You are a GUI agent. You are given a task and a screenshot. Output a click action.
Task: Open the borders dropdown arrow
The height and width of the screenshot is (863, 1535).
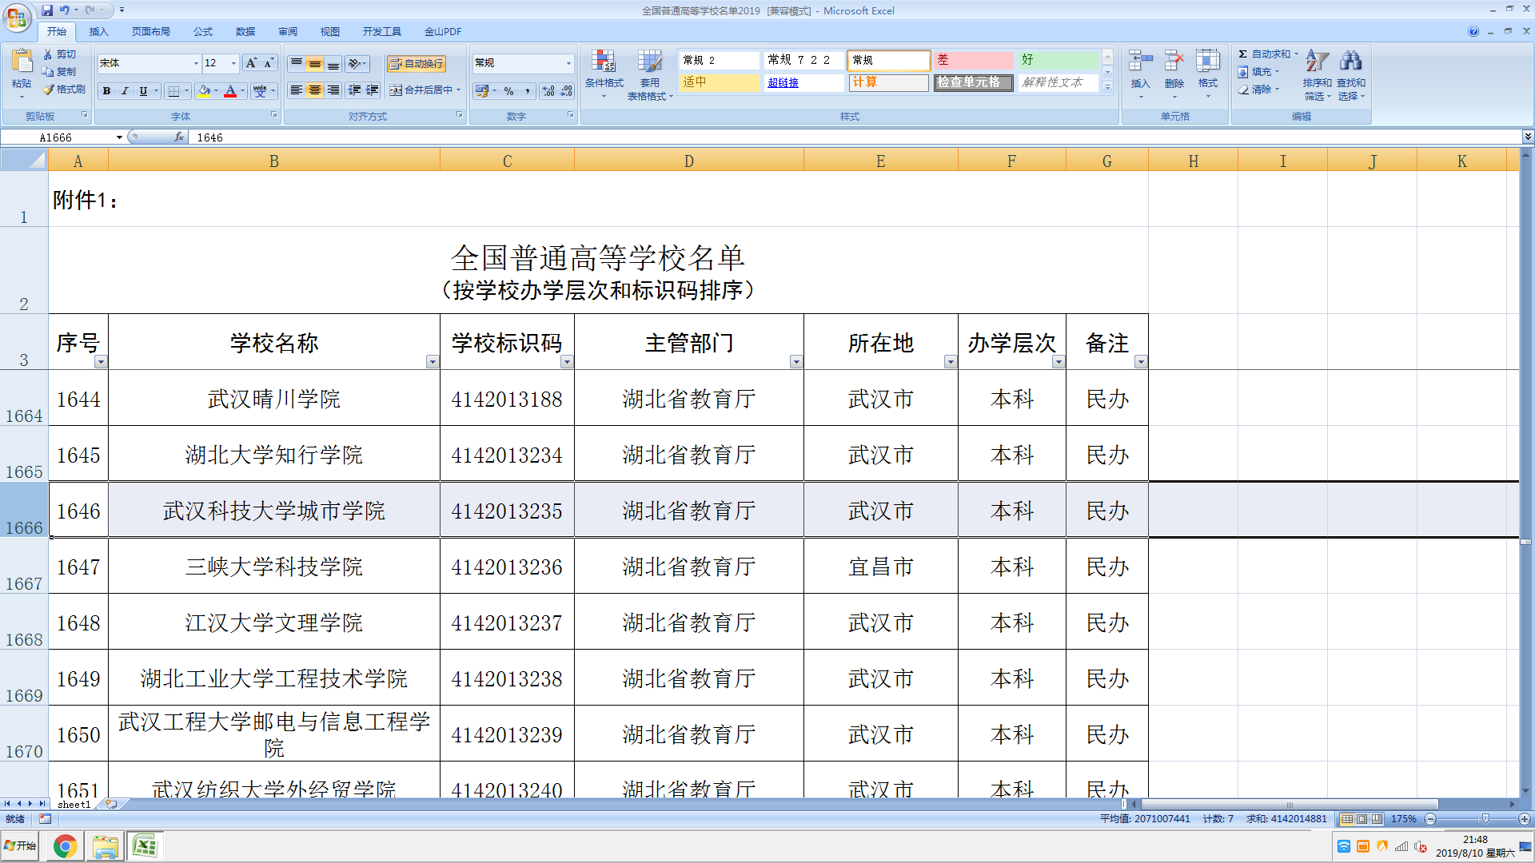[x=186, y=91]
